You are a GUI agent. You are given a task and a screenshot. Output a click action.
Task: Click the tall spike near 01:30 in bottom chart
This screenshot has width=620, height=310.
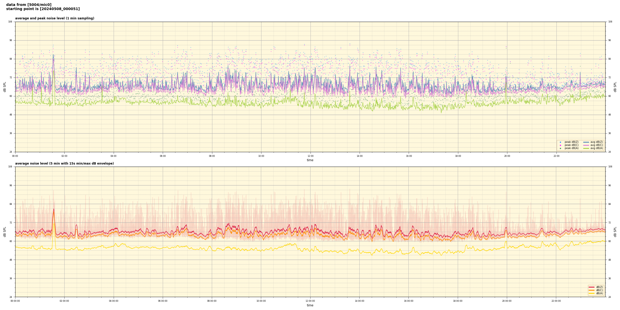click(x=54, y=210)
